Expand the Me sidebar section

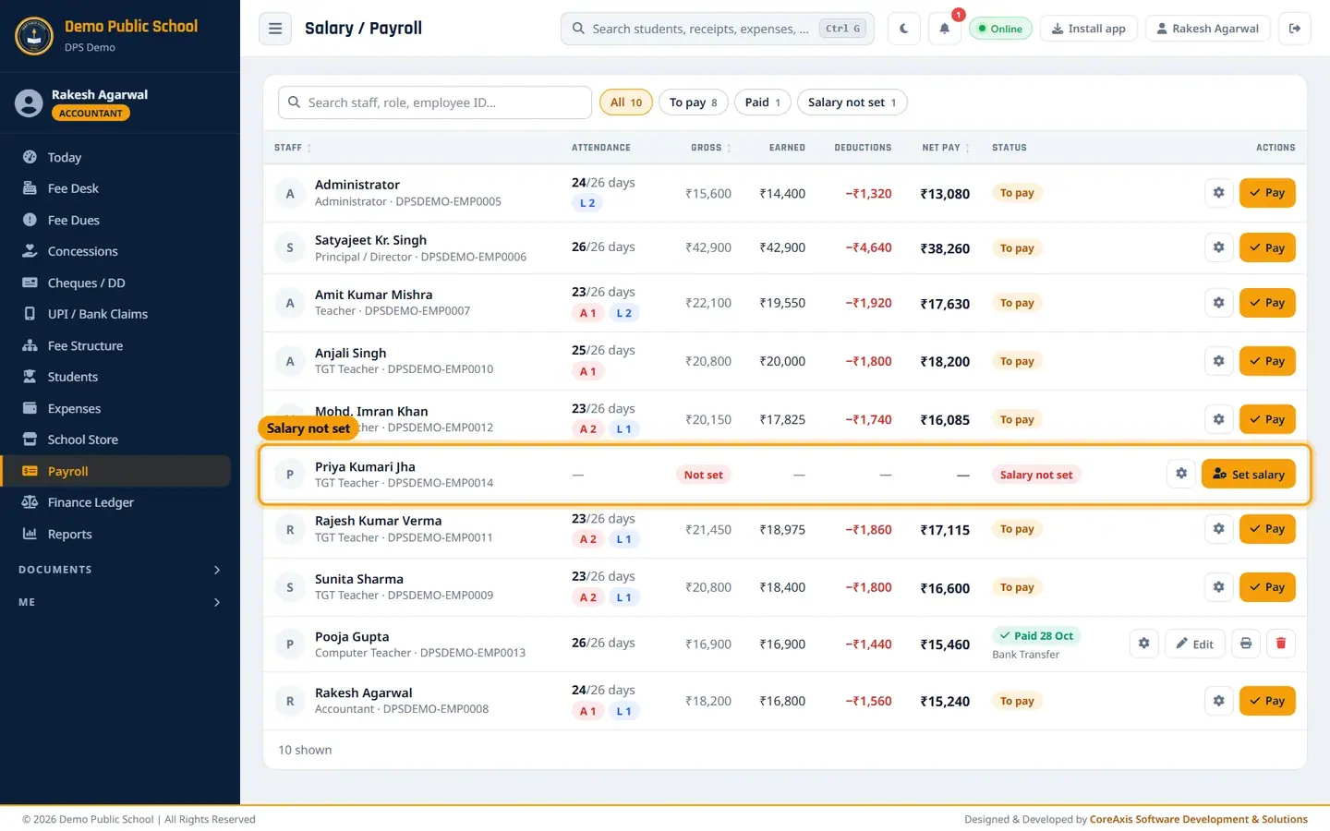120,602
